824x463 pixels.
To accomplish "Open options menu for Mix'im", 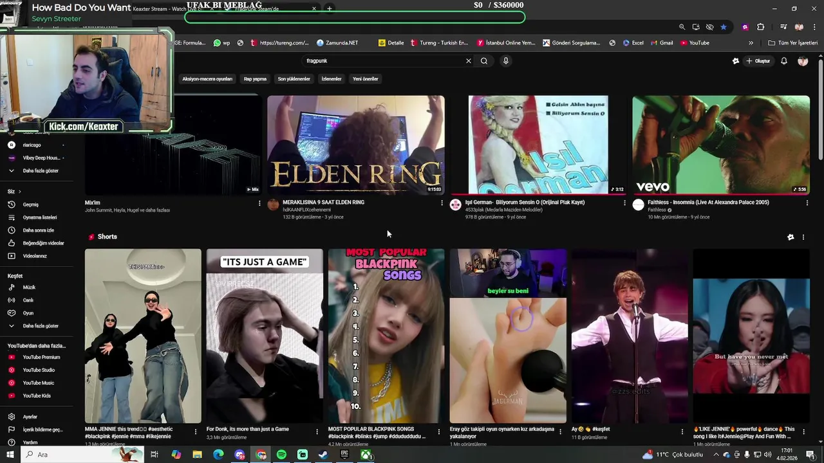I will [259, 203].
